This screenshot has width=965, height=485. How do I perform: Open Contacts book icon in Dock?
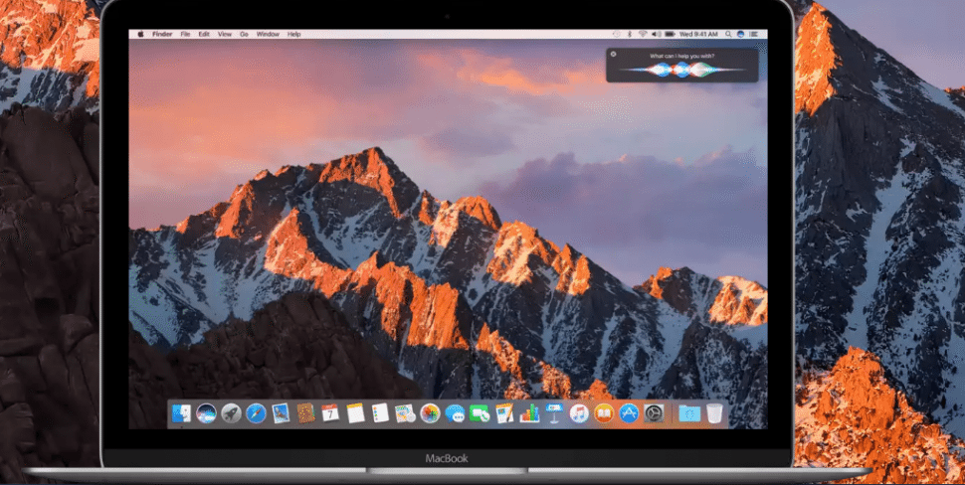pos(305,413)
